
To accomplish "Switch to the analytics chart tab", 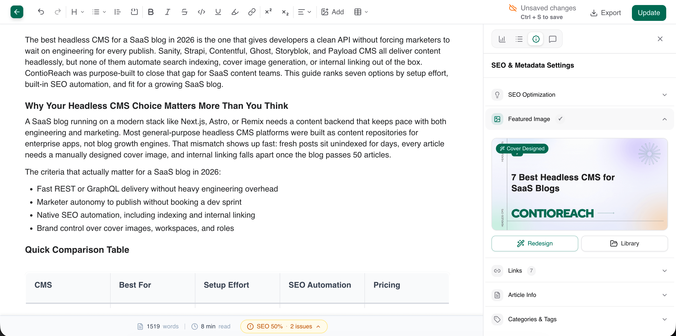I will click(x=502, y=39).
